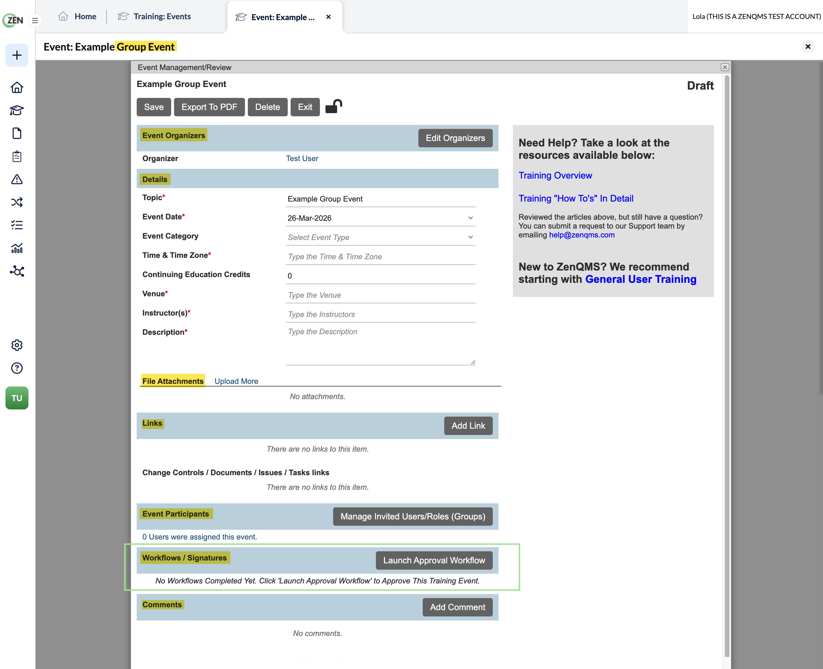
Task: Click Export To PDF button
Action: pyautogui.click(x=209, y=107)
